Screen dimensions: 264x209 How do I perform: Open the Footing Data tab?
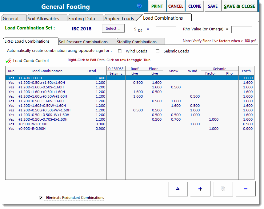point(82,18)
